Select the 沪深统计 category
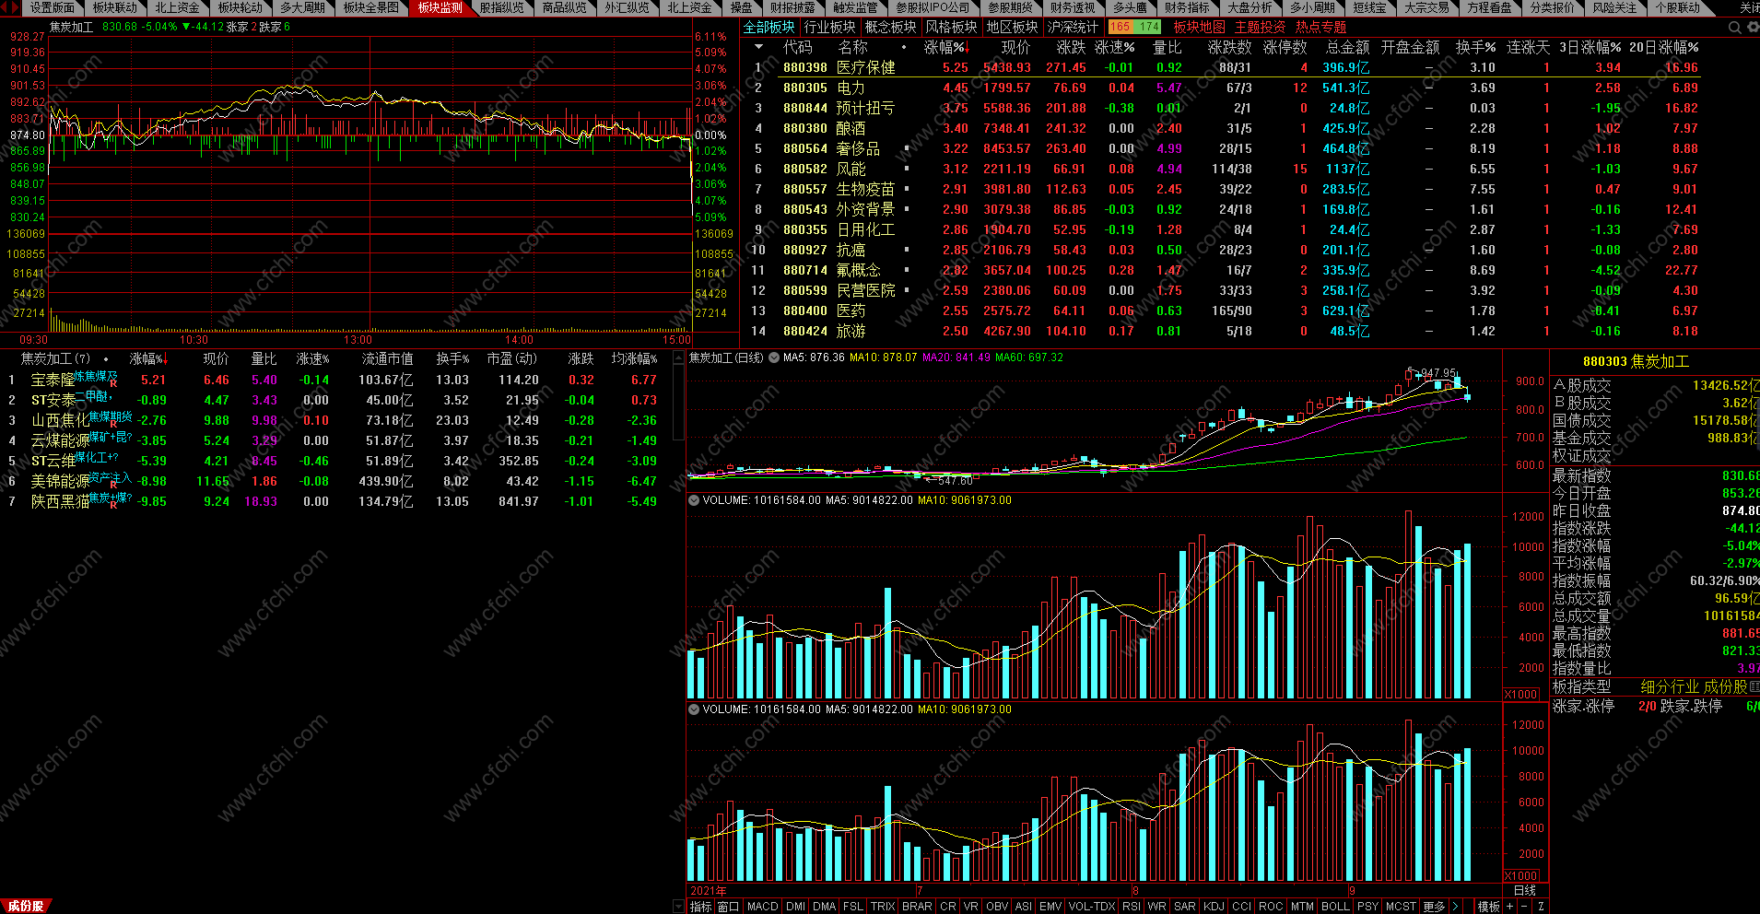Screen dimensions: 1760x914 click(x=1073, y=28)
